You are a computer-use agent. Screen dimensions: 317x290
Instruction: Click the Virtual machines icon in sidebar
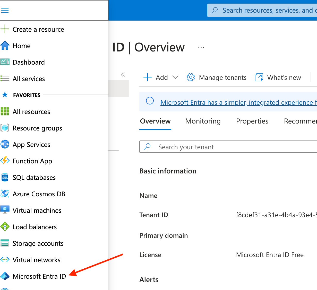click(5, 210)
